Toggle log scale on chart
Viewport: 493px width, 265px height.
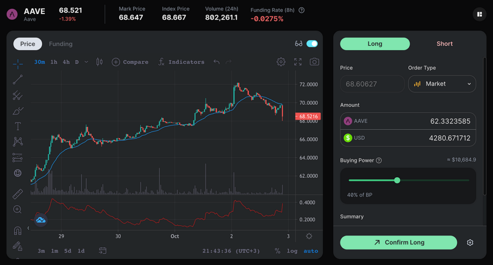292,251
